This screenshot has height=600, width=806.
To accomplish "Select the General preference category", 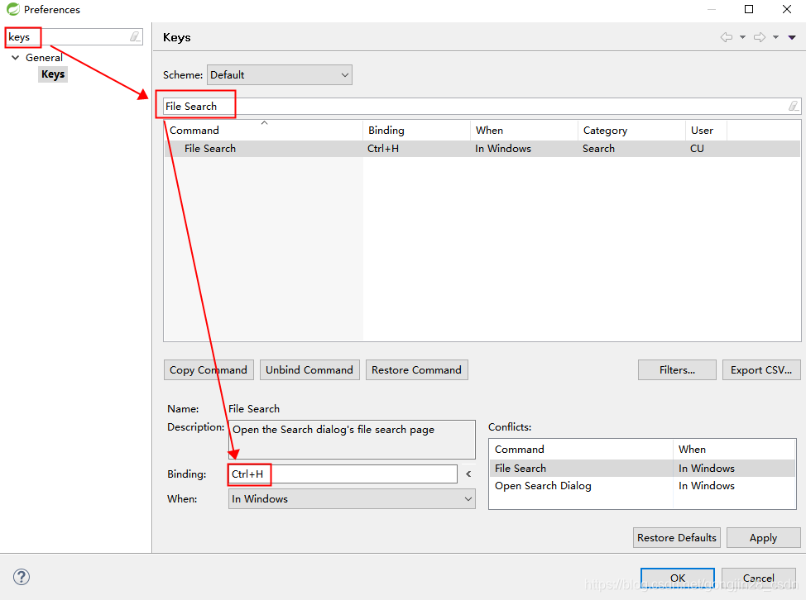I will point(44,58).
